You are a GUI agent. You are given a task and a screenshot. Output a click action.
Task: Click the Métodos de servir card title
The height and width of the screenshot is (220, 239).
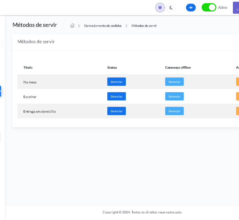click(36, 42)
